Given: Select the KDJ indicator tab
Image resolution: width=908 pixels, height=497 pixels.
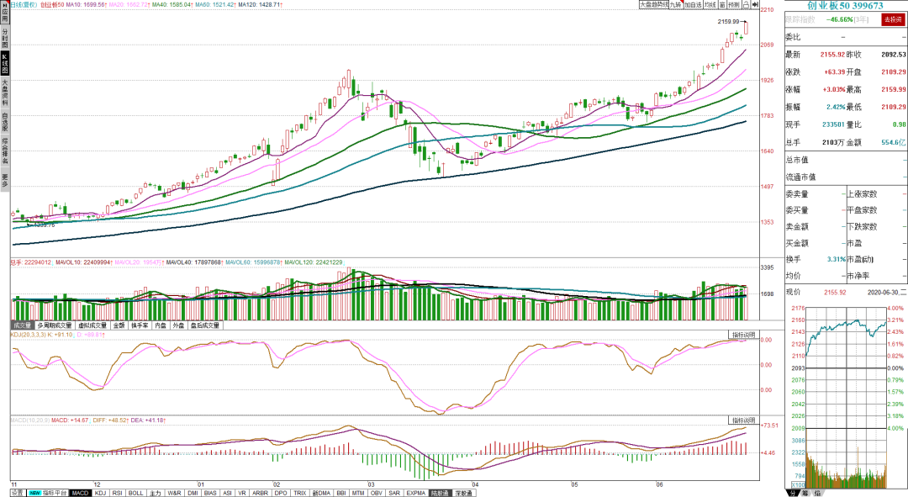Looking at the screenshot, I should pyautogui.click(x=100, y=493).
